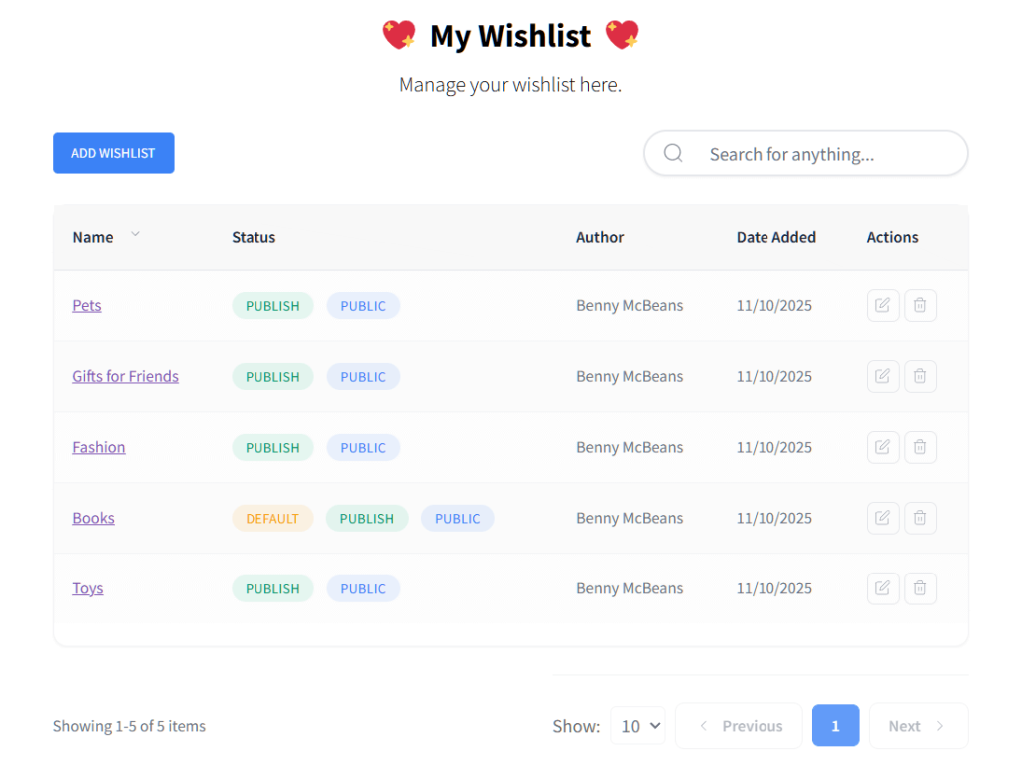Click the sort chevron next to Name
This screenshot has height=765, width=1022.
click(134, 236)
